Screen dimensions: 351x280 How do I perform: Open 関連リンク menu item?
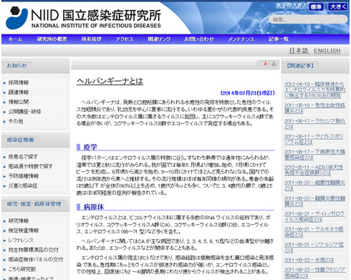159,39
